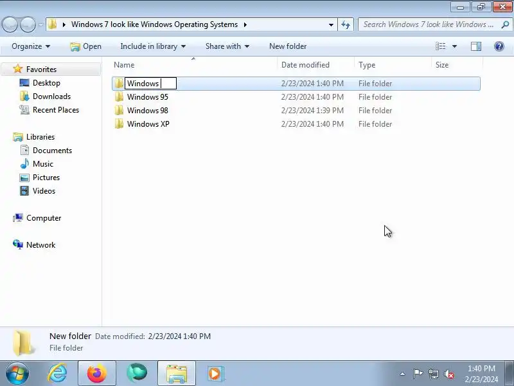Click into the Search Windows 7 look like box
514x386 pixels.
point(428,24)
